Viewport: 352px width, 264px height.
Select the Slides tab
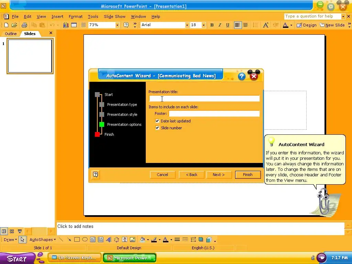[30, 34]
